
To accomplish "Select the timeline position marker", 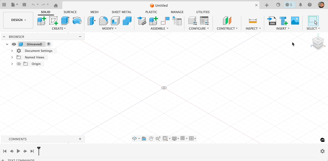I will click(39, 151).
